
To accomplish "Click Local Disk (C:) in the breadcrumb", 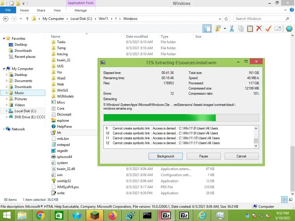I will click(81, 19).
